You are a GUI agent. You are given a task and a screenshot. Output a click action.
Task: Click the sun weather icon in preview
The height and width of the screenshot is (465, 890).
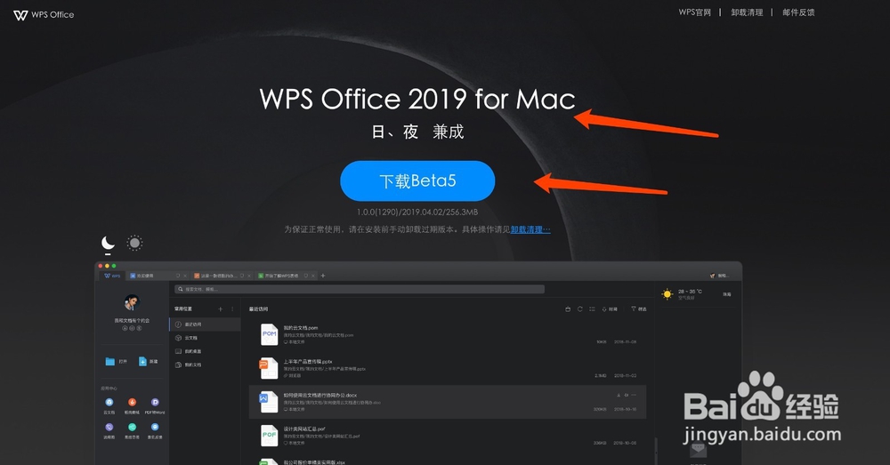click(667, 293)
